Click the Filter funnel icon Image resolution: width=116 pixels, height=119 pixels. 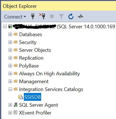tap(61, 17)
